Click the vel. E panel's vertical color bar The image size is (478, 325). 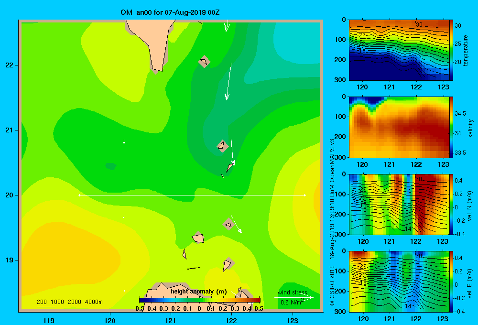coord(451,282)
